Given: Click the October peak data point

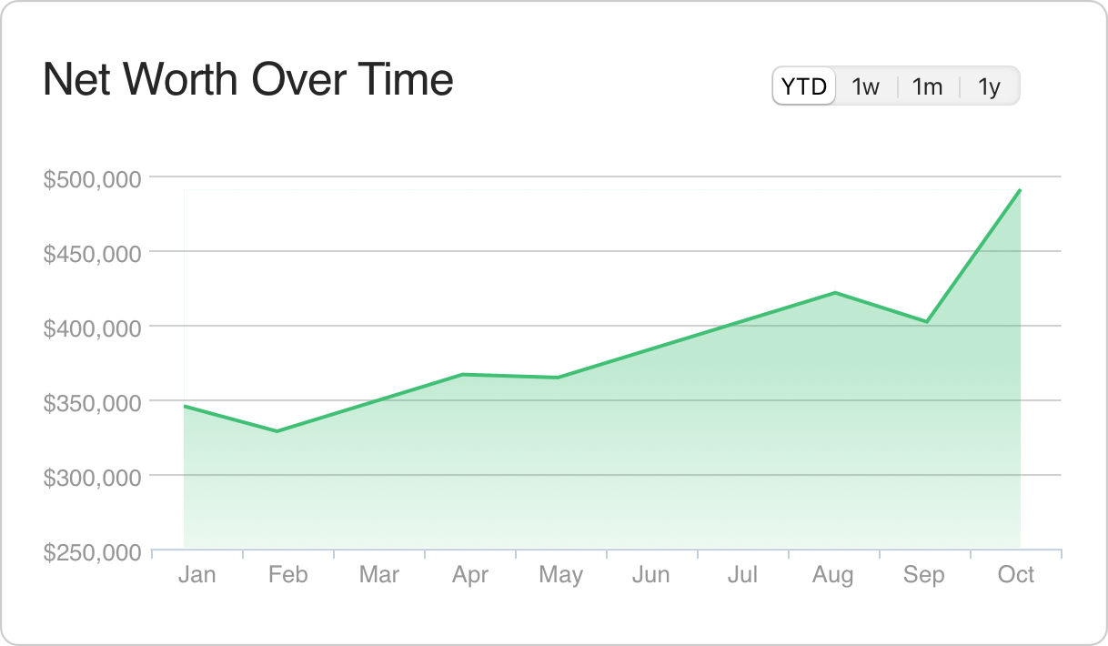Looking at the screenshot, I should (x=1020, y=190).
